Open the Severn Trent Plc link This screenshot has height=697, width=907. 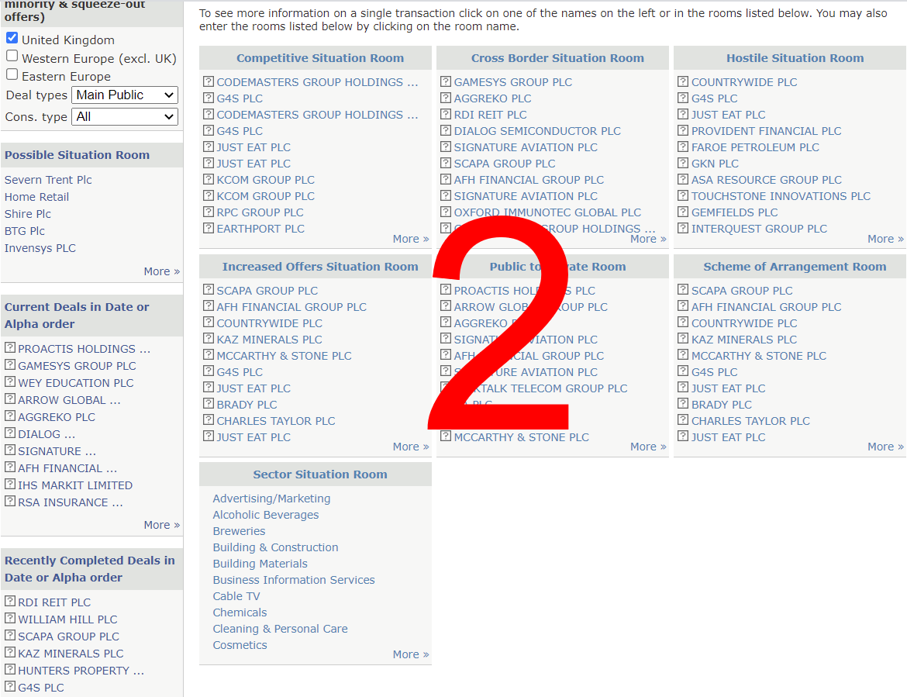(48, 180)
